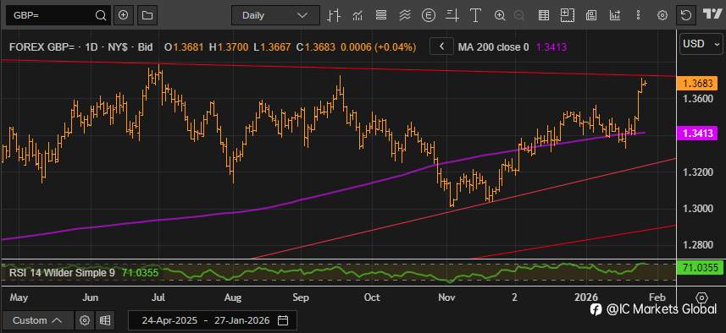Click the orange 1.3683 price axis label

pos(697,84)
